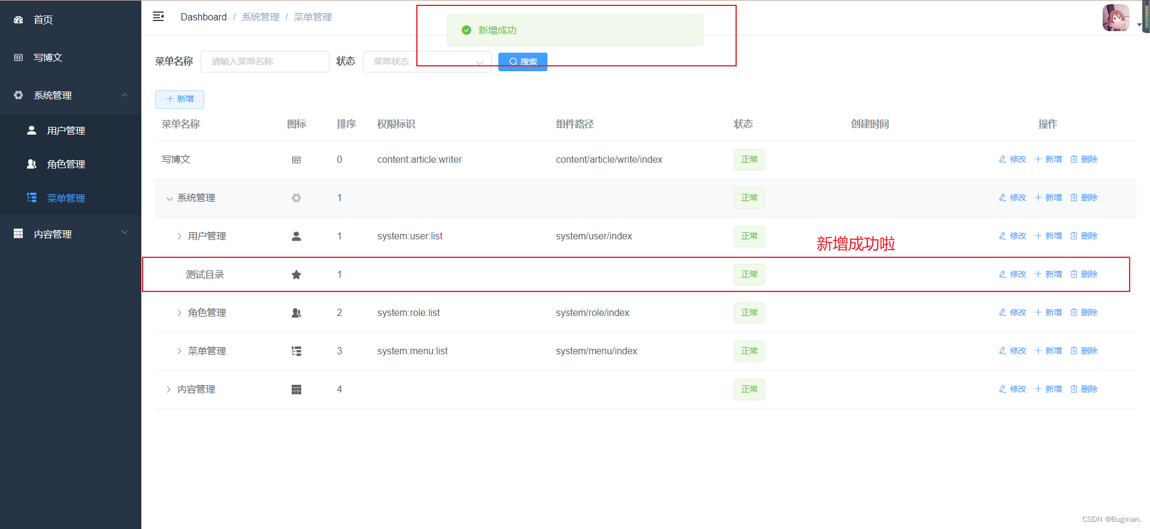Click the 内容管理 row grid icon

[296, 390]
